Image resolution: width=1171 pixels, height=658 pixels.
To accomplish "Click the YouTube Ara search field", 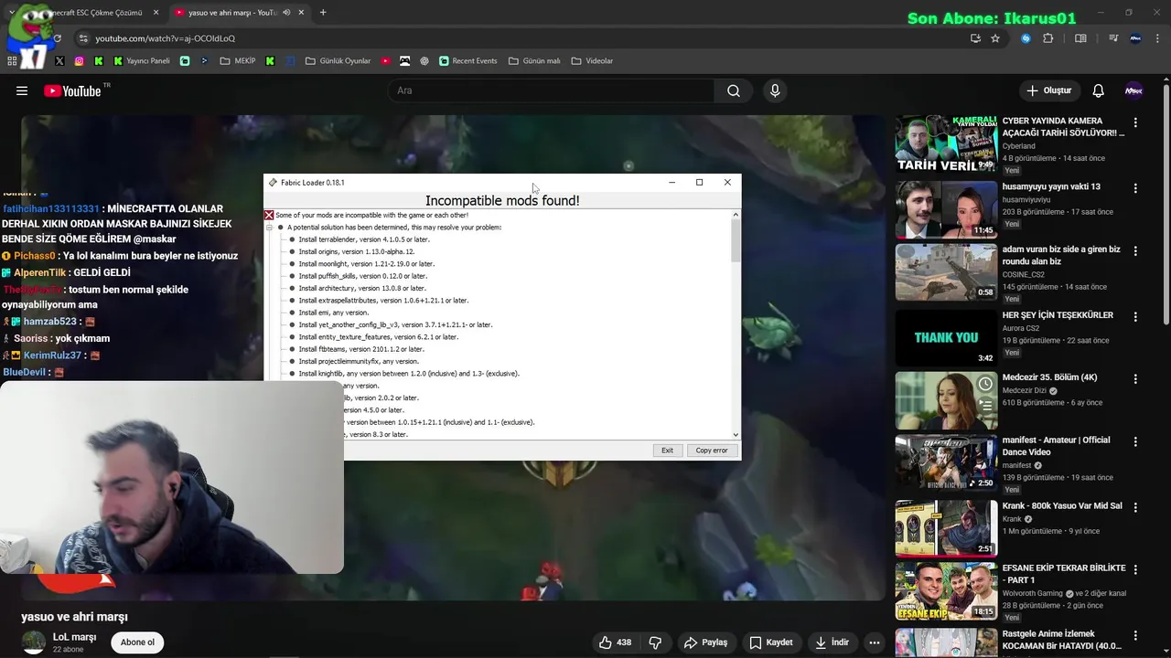I will [x=552, y=90].
